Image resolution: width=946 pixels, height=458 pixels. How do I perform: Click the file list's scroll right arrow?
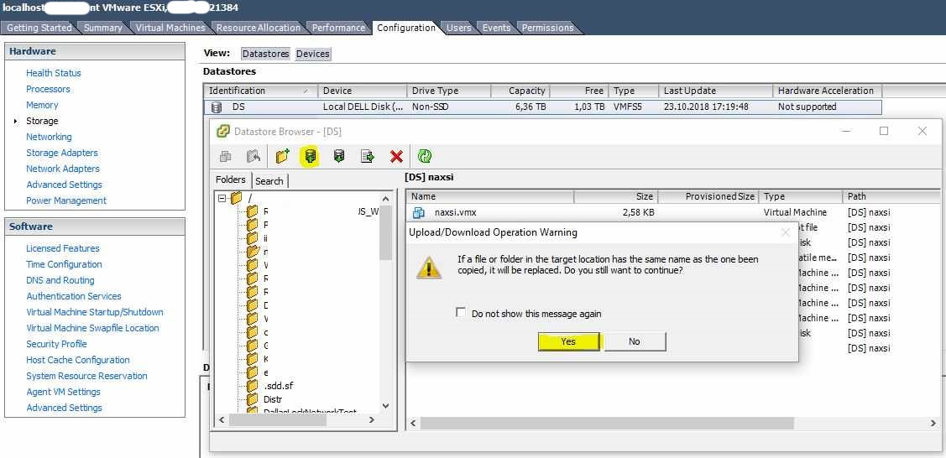point(933,424)
